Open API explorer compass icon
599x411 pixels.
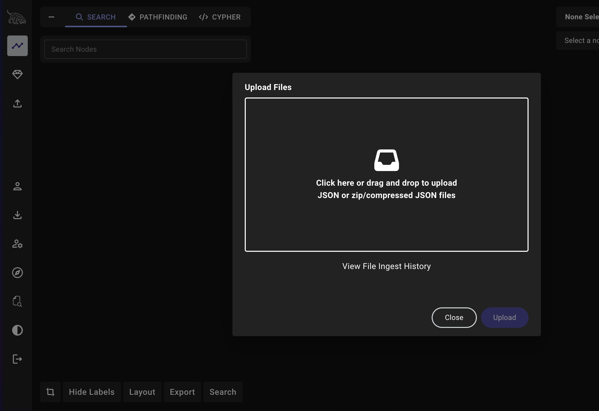click(x=17, y=273)
